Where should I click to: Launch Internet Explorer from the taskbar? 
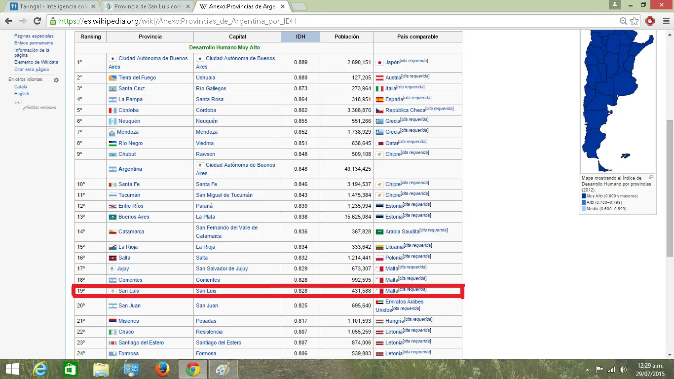coord(40,369)
